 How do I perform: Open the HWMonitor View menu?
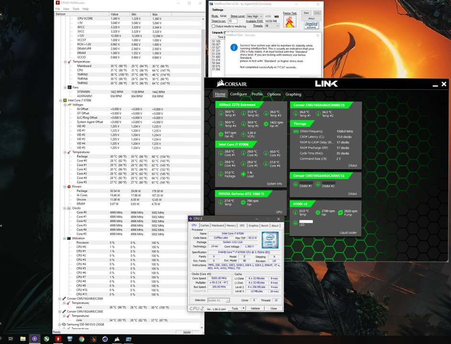[x=66, y=9]
